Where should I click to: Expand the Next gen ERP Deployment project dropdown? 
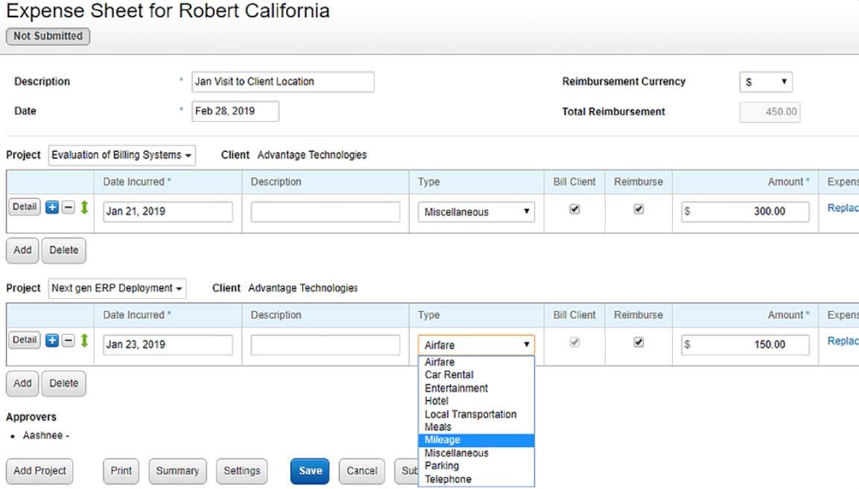[117, 289]
